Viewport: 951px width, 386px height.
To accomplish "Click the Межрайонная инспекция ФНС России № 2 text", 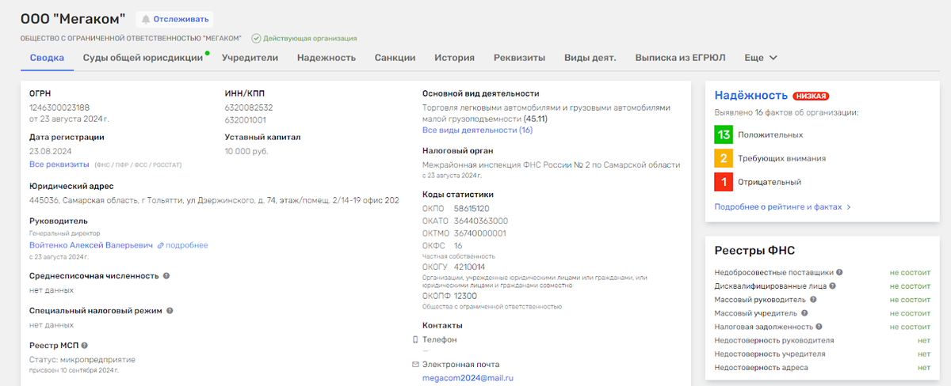I will (552, 165).
